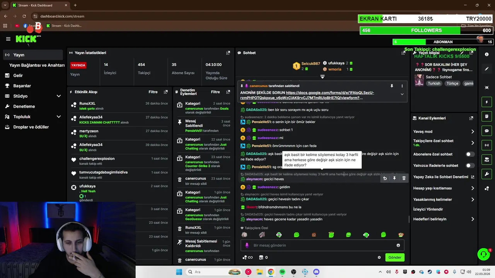Viewport: 495px width, 278px height.
Task: Pop out the Kanal Eylemleri panel
Action: (x=471, y=118)
